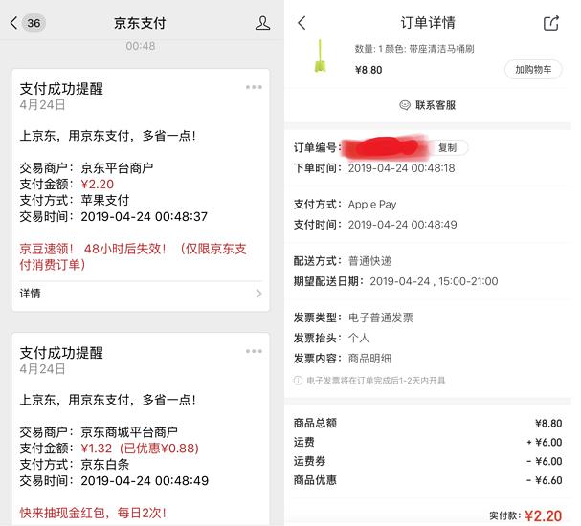Open the 京东支付 profile person icon

262,23
